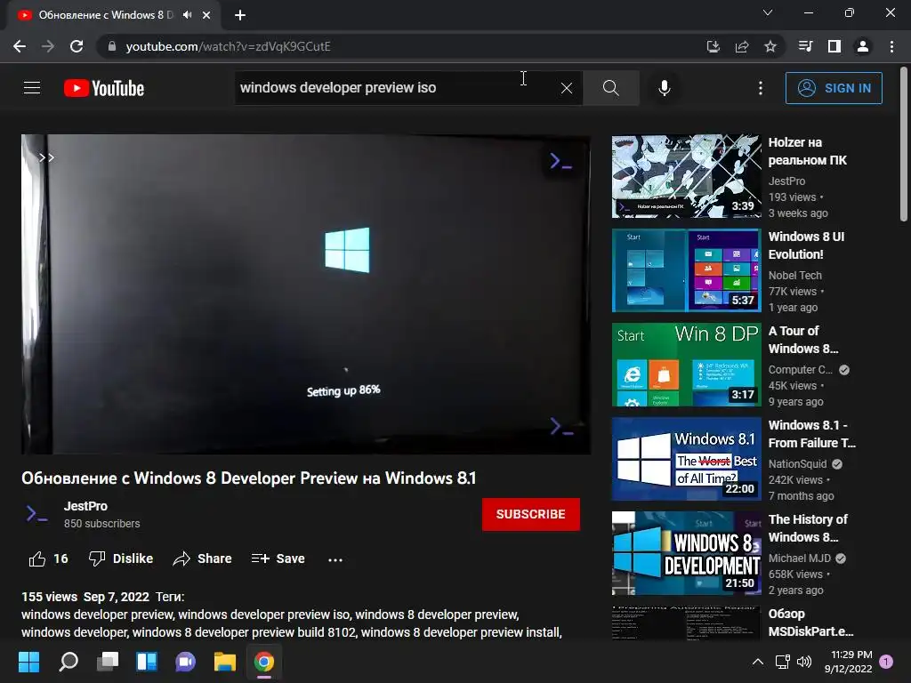Open 'A Tour of Windows 8' title
This screenshot has width=911, height=683.
point(803,340)
